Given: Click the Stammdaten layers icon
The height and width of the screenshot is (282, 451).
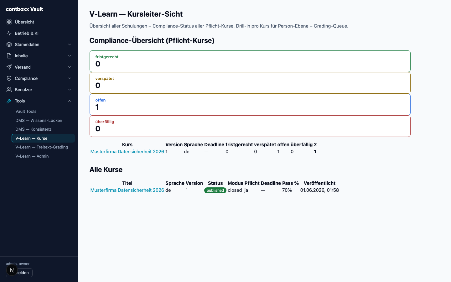Looking at the screenshot, I should 9,44.
